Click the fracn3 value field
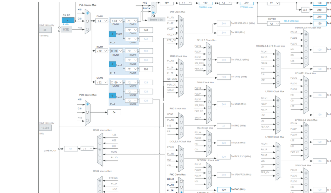Image resolution: width=331 pixels, height=193 pixels. [x=112, y=96]
